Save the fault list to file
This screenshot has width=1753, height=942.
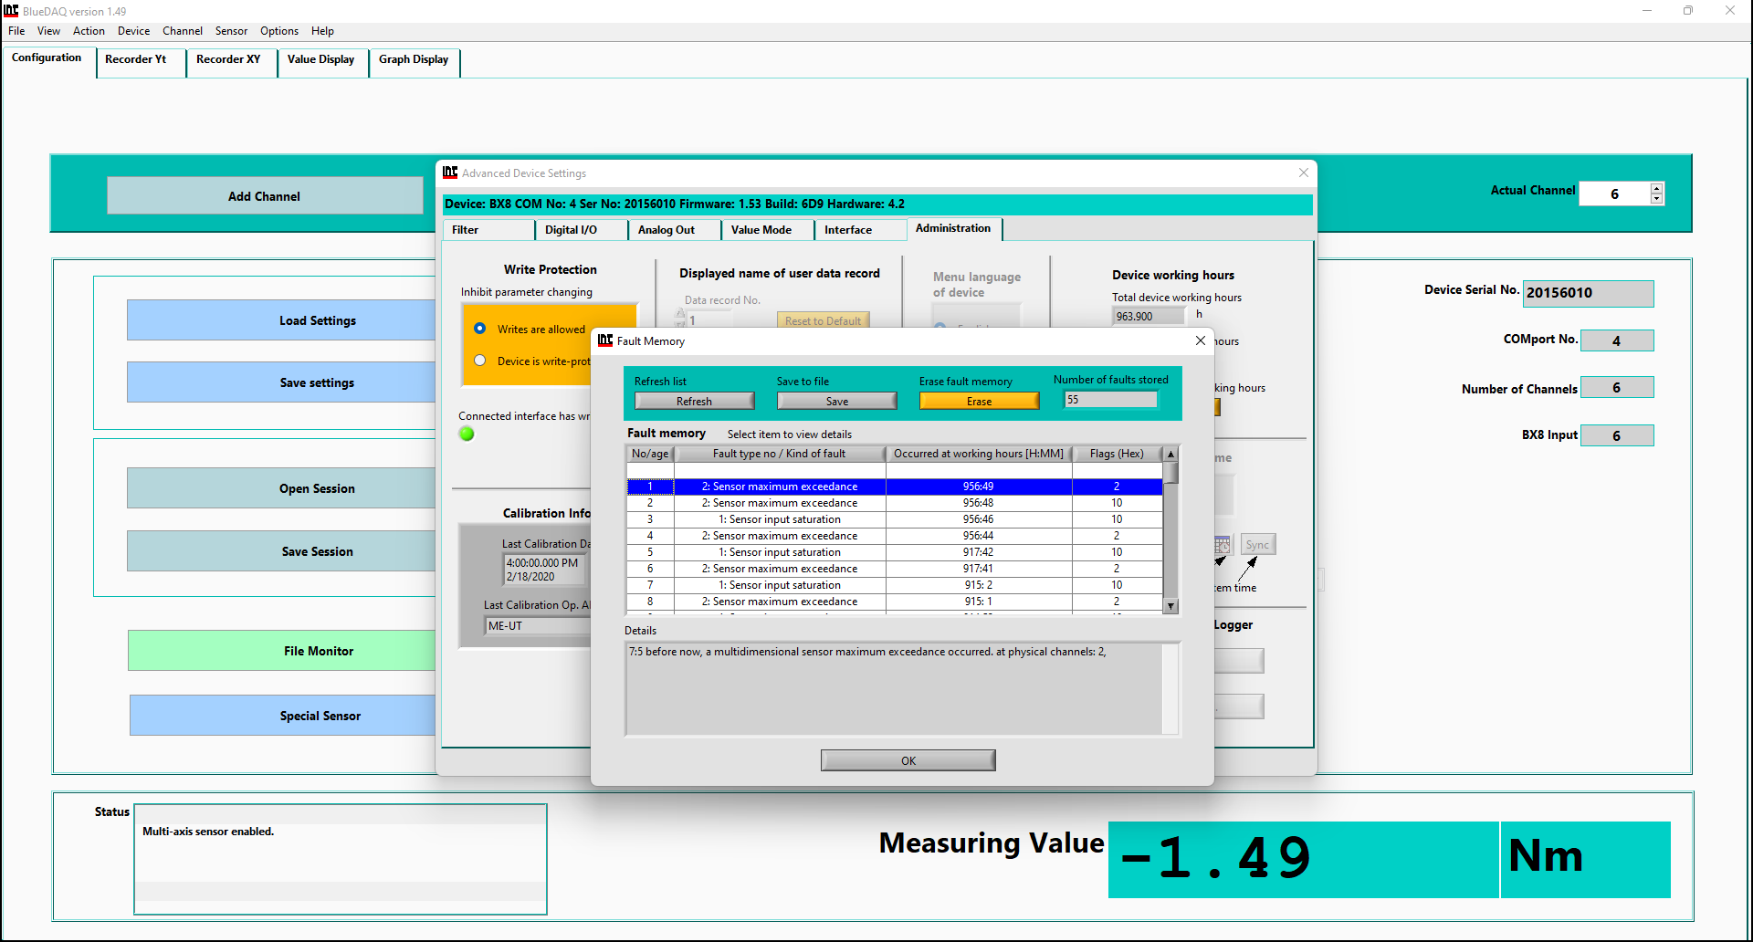(x=836, y=402)
